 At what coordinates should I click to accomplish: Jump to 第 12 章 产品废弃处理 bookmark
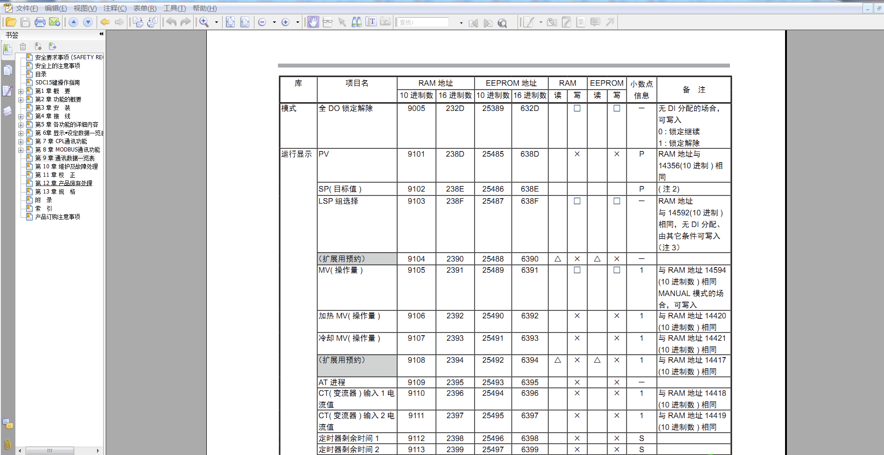point(63,183)
